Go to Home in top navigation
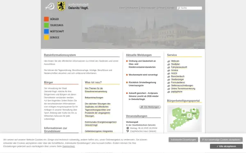246x153 pixels. pyautogui.click(x=122, y=8)
